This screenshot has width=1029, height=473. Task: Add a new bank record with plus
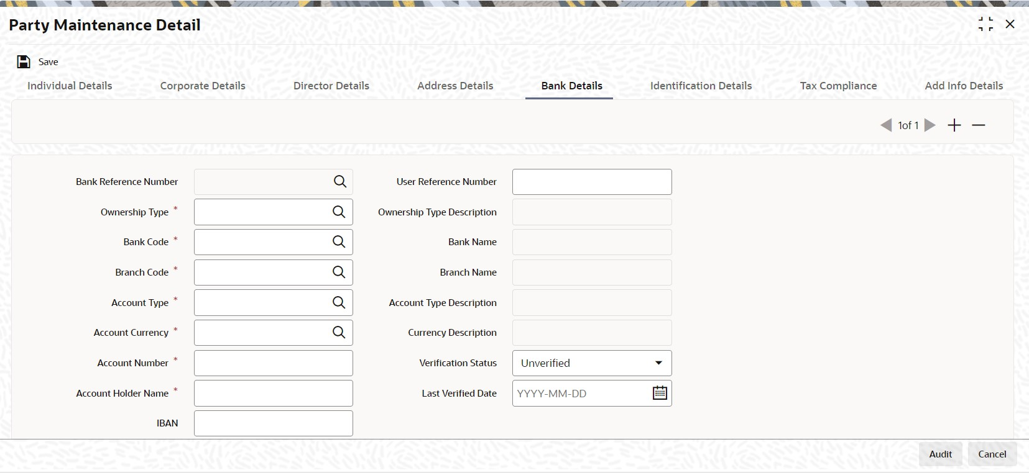click(x=954, y=125)
